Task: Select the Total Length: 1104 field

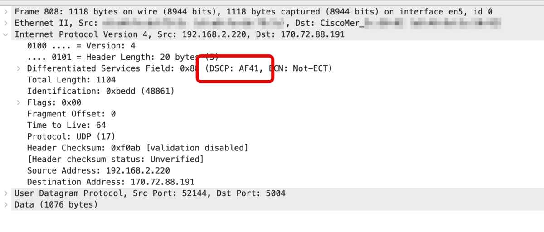Action: 71,80
